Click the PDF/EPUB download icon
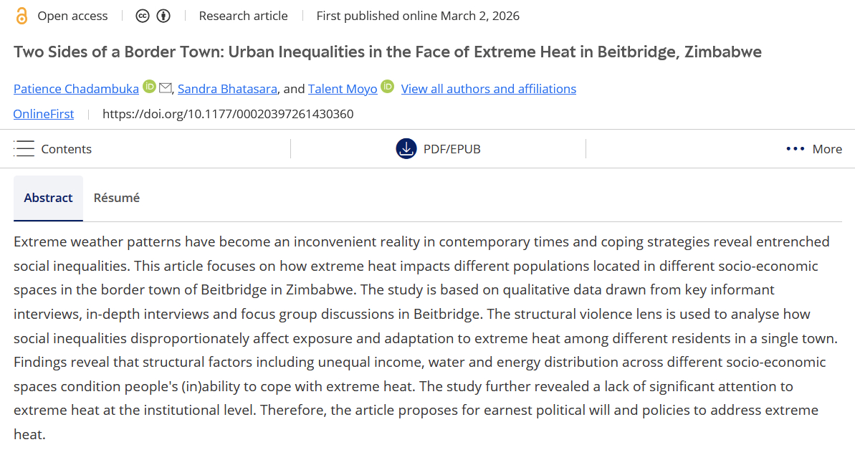Image resolution: width=855 pixels, height=465 pixels. 406,149
